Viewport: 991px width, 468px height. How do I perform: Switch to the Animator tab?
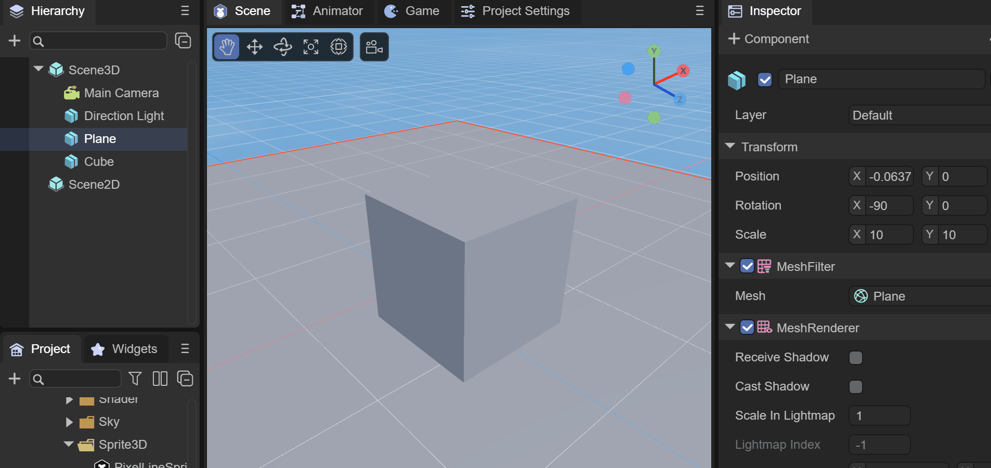coord(328,11)
